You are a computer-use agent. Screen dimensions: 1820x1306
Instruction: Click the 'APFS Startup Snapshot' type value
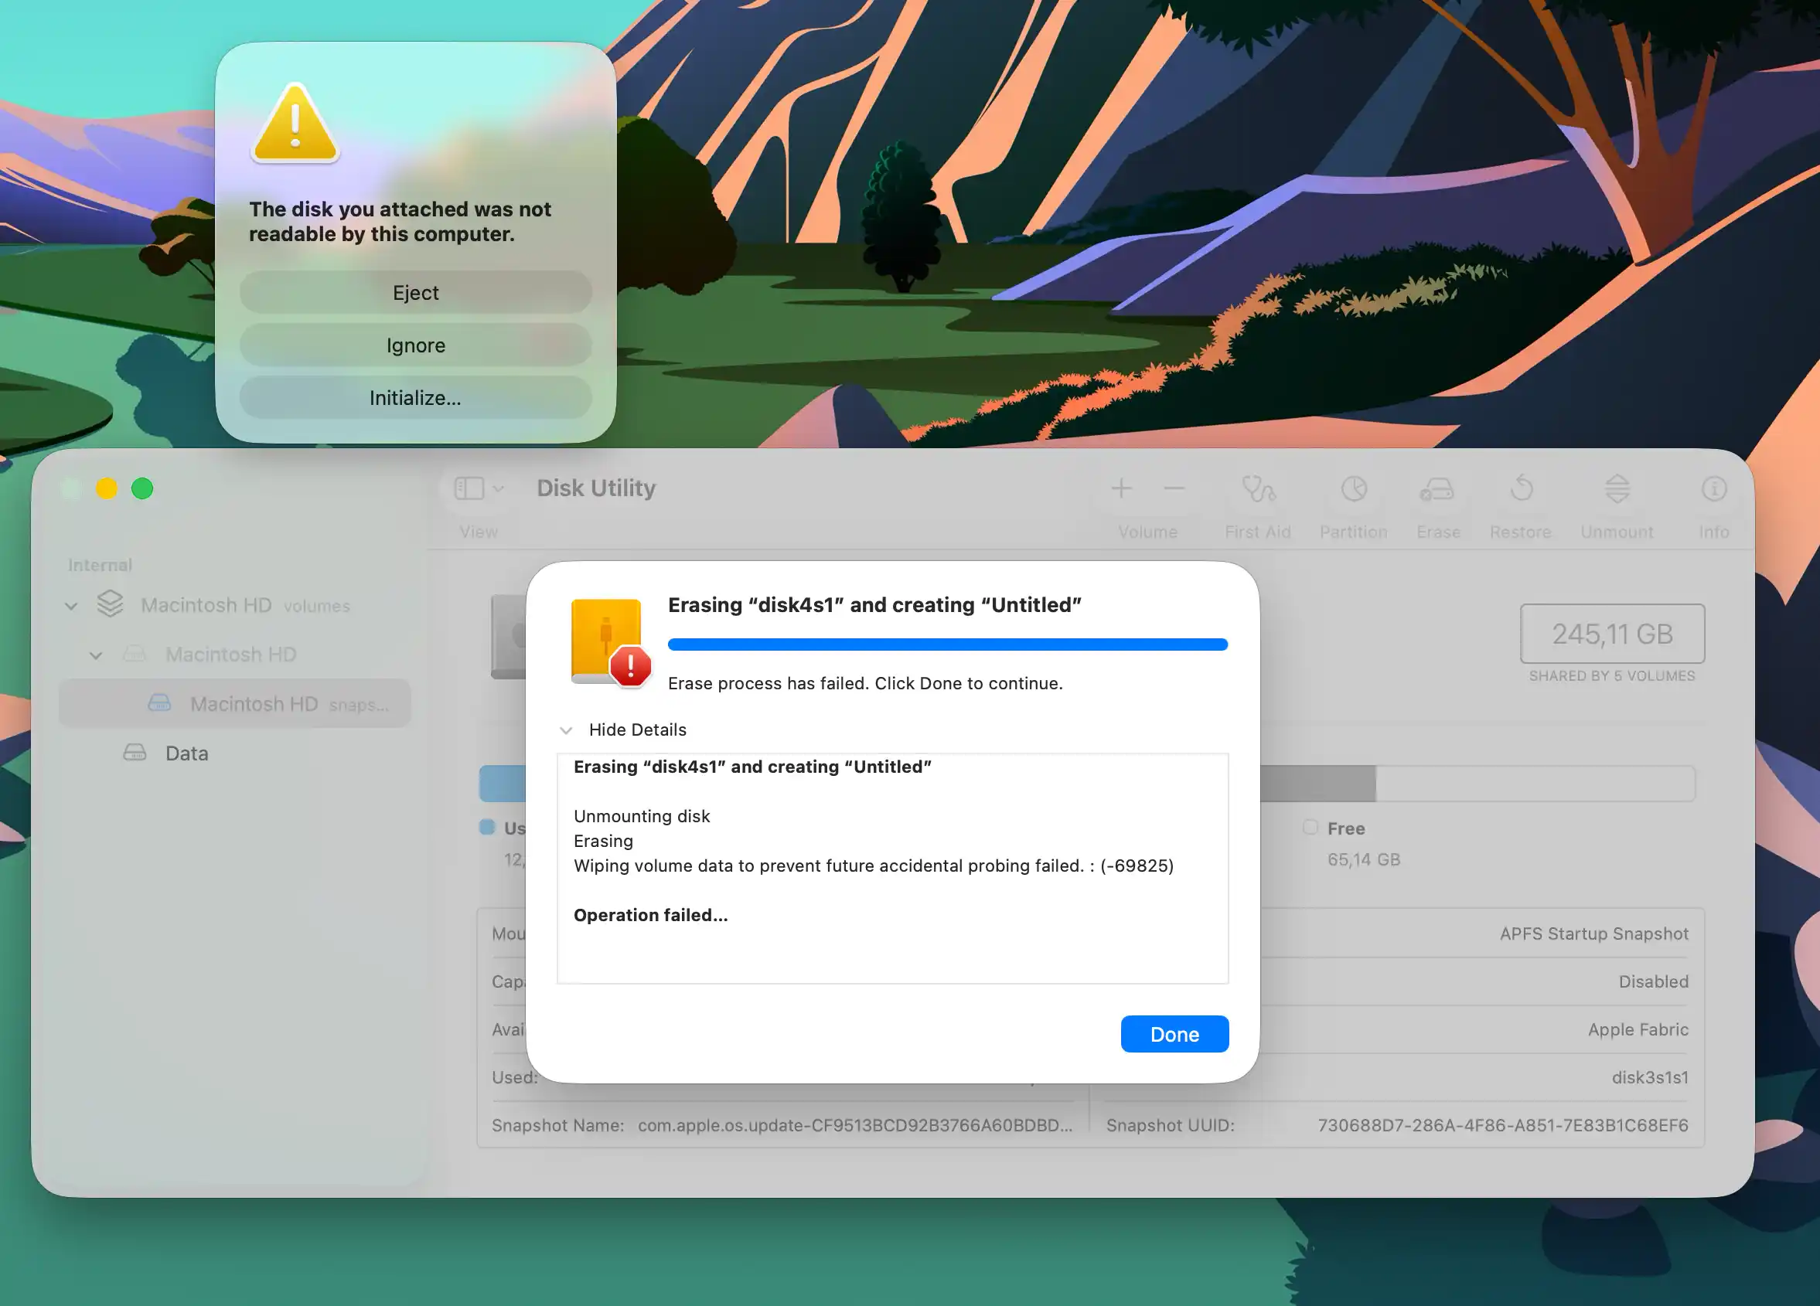pos(1593,934)
